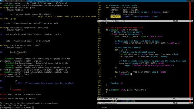Click note '#[warn(unused_variables)] on by default'
Image resolution: width=194 pixels, height=109 pixels.
[x=32, y=23]
